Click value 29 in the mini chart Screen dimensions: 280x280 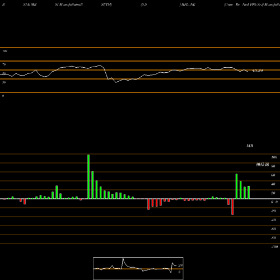coord(180,265)
